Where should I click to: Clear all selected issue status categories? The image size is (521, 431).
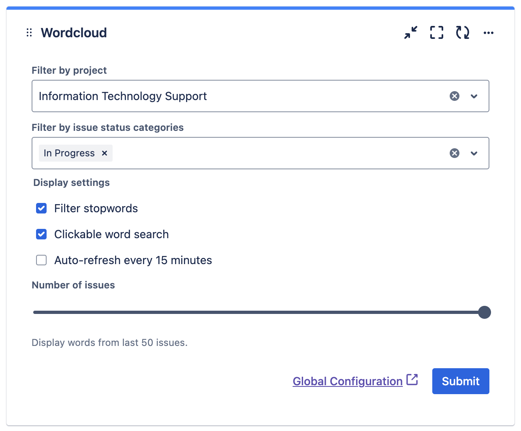(x=455, y=153)
